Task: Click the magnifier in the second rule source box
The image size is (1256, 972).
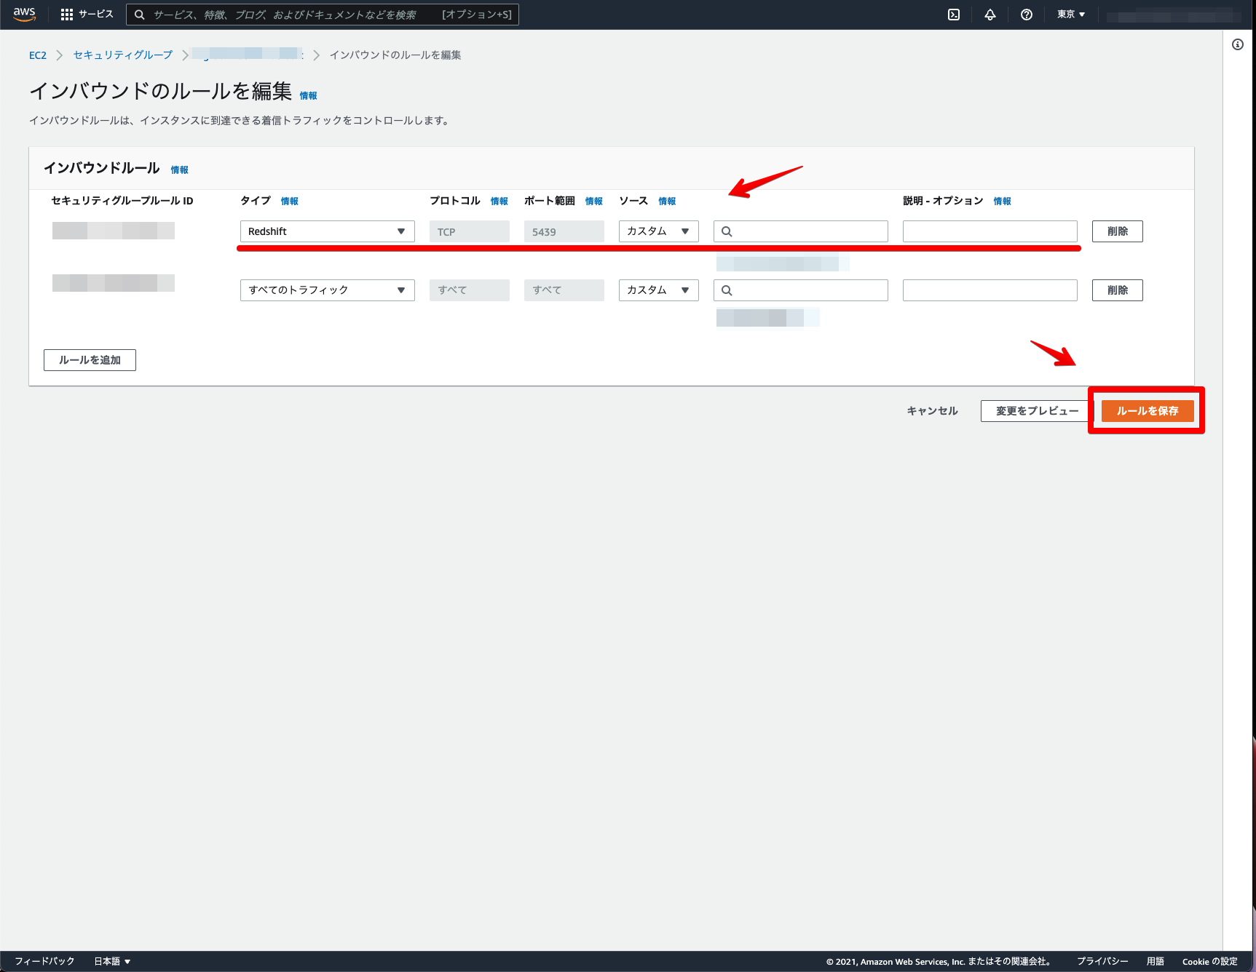Action: (x=727, y=290)
